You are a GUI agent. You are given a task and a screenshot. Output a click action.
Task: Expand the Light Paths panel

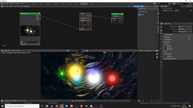pyautogui.click(x=168, y=40)
